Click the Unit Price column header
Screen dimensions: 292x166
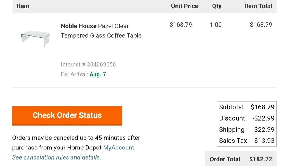click(184, 6)
